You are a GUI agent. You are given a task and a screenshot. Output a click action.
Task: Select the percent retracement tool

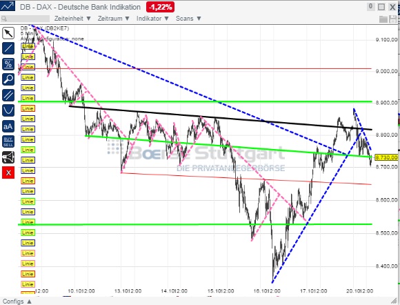tap(8, 64)
